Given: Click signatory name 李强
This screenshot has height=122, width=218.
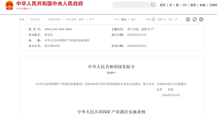Looking at the screenshot, I should [170, 90].
